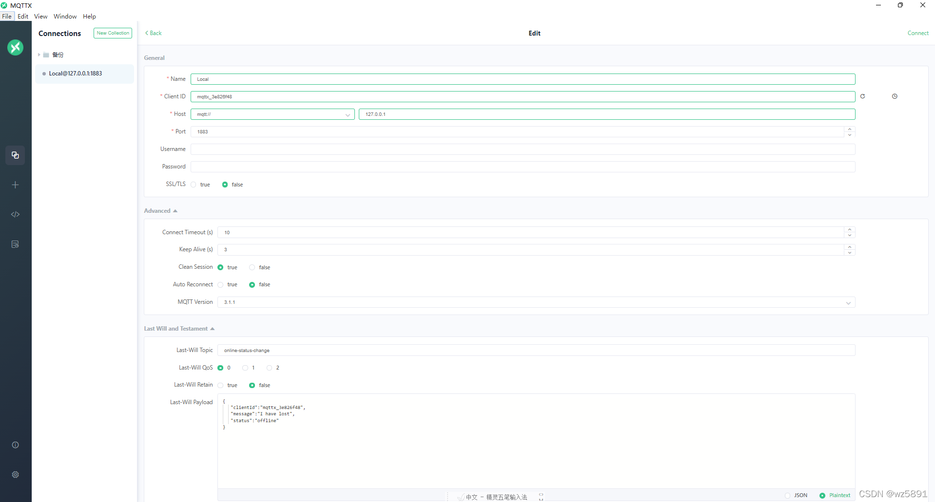Go back using the Back link
Image resolution: width=935 pixels, height=502 pixels.
pos(154,33)
